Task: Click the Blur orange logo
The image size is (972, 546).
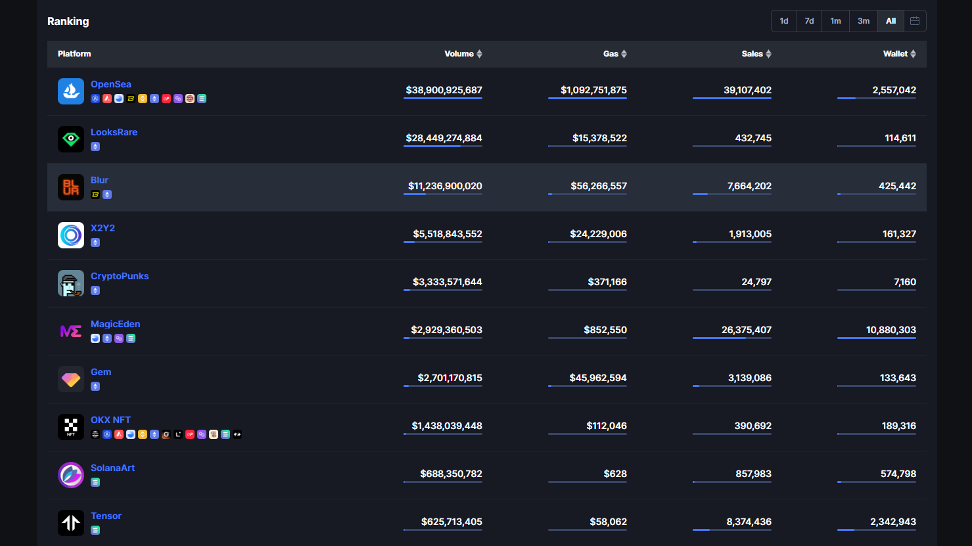Action: coord(71,187)
